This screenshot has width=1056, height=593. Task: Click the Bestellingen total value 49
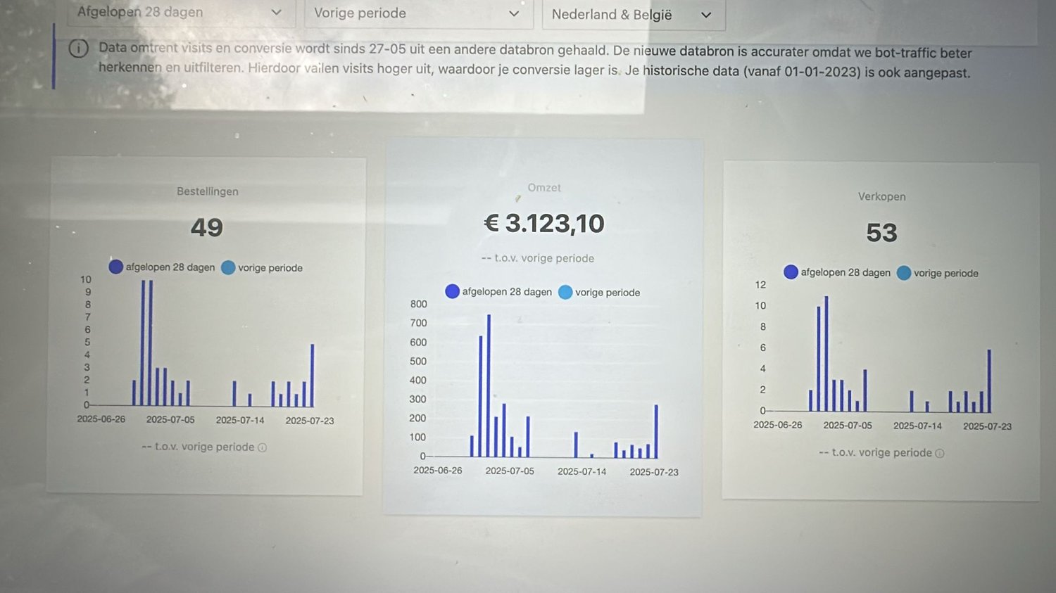207,227
